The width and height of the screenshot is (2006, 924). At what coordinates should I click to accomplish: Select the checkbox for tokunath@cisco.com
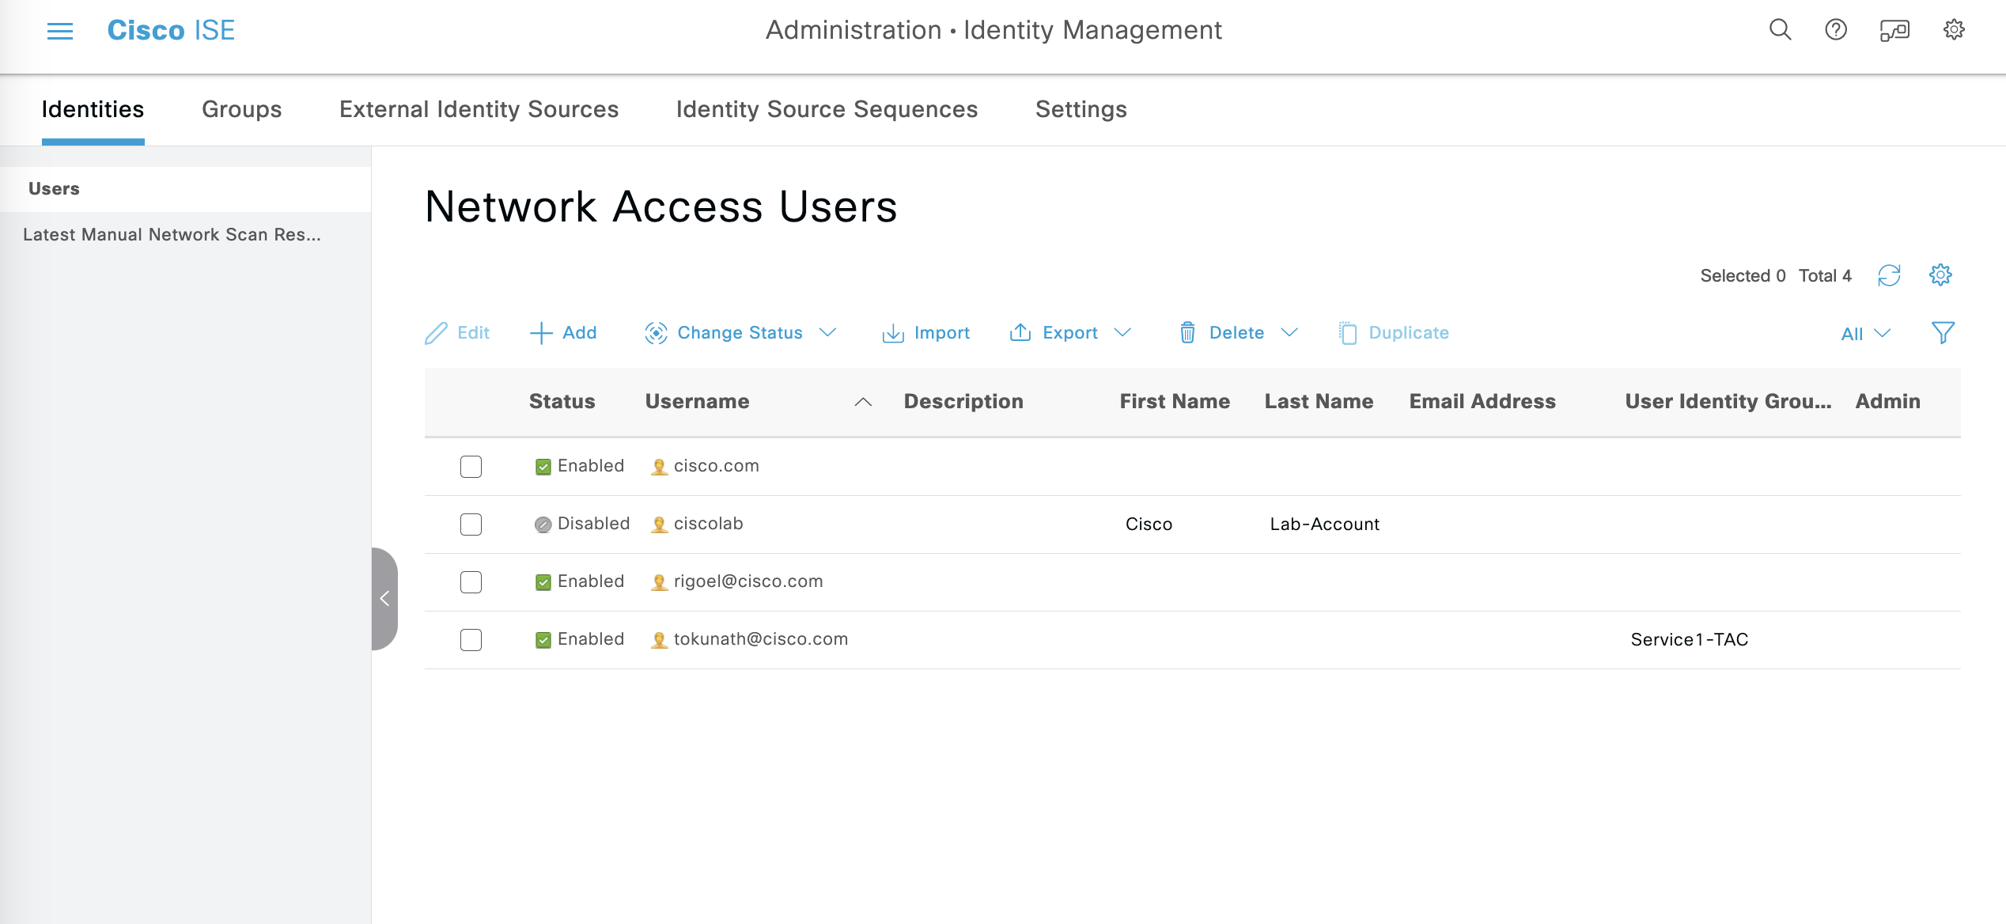[x=471, y=639]
